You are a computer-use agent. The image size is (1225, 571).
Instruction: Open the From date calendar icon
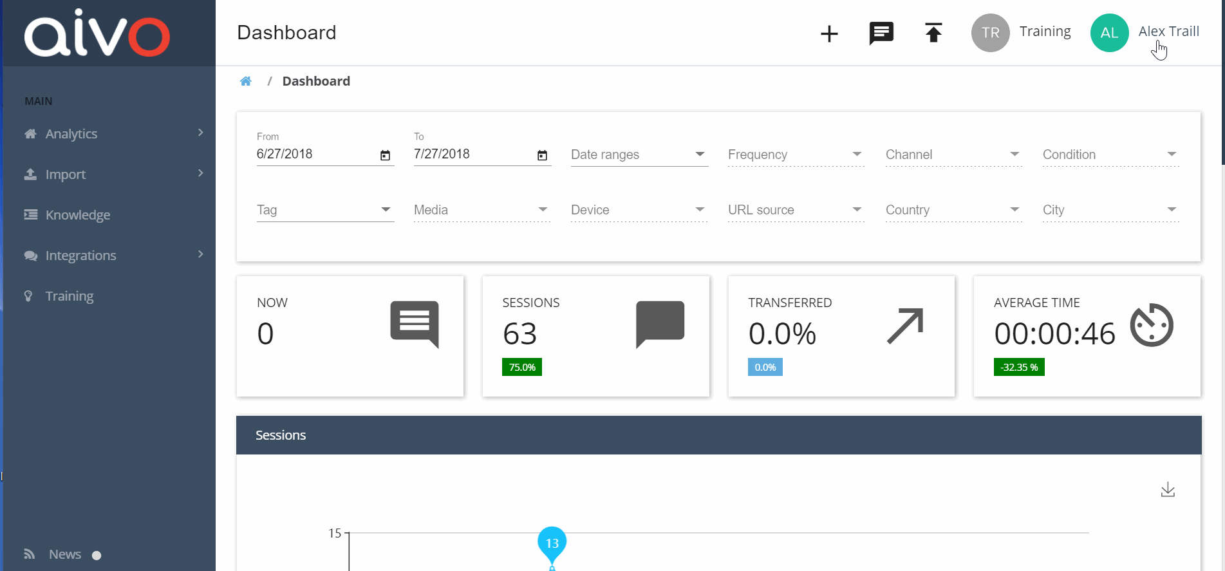385,155
